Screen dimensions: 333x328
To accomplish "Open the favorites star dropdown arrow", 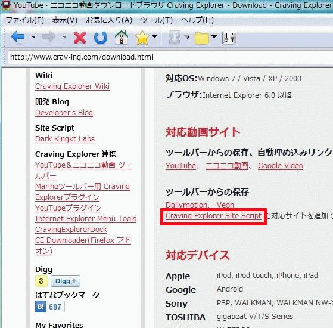I will coord(155,36).
